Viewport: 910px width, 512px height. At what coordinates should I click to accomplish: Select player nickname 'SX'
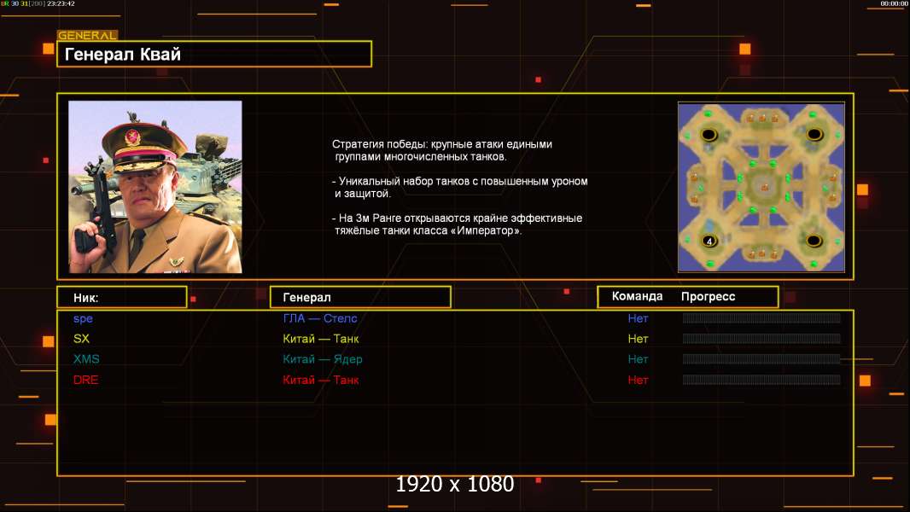tap(81, 339)
